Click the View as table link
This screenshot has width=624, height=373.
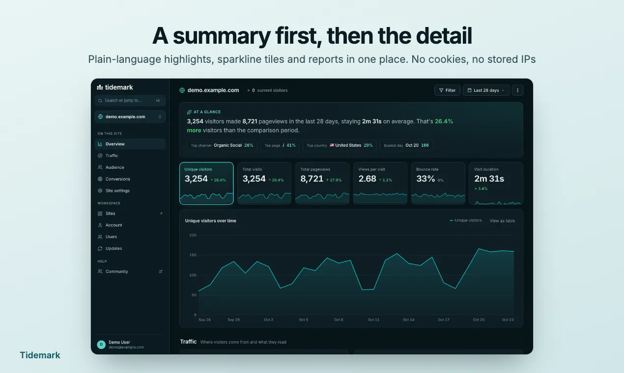502,221
